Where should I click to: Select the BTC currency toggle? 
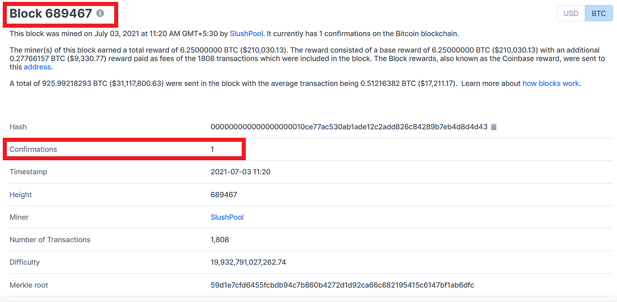[x=598, y=13]
